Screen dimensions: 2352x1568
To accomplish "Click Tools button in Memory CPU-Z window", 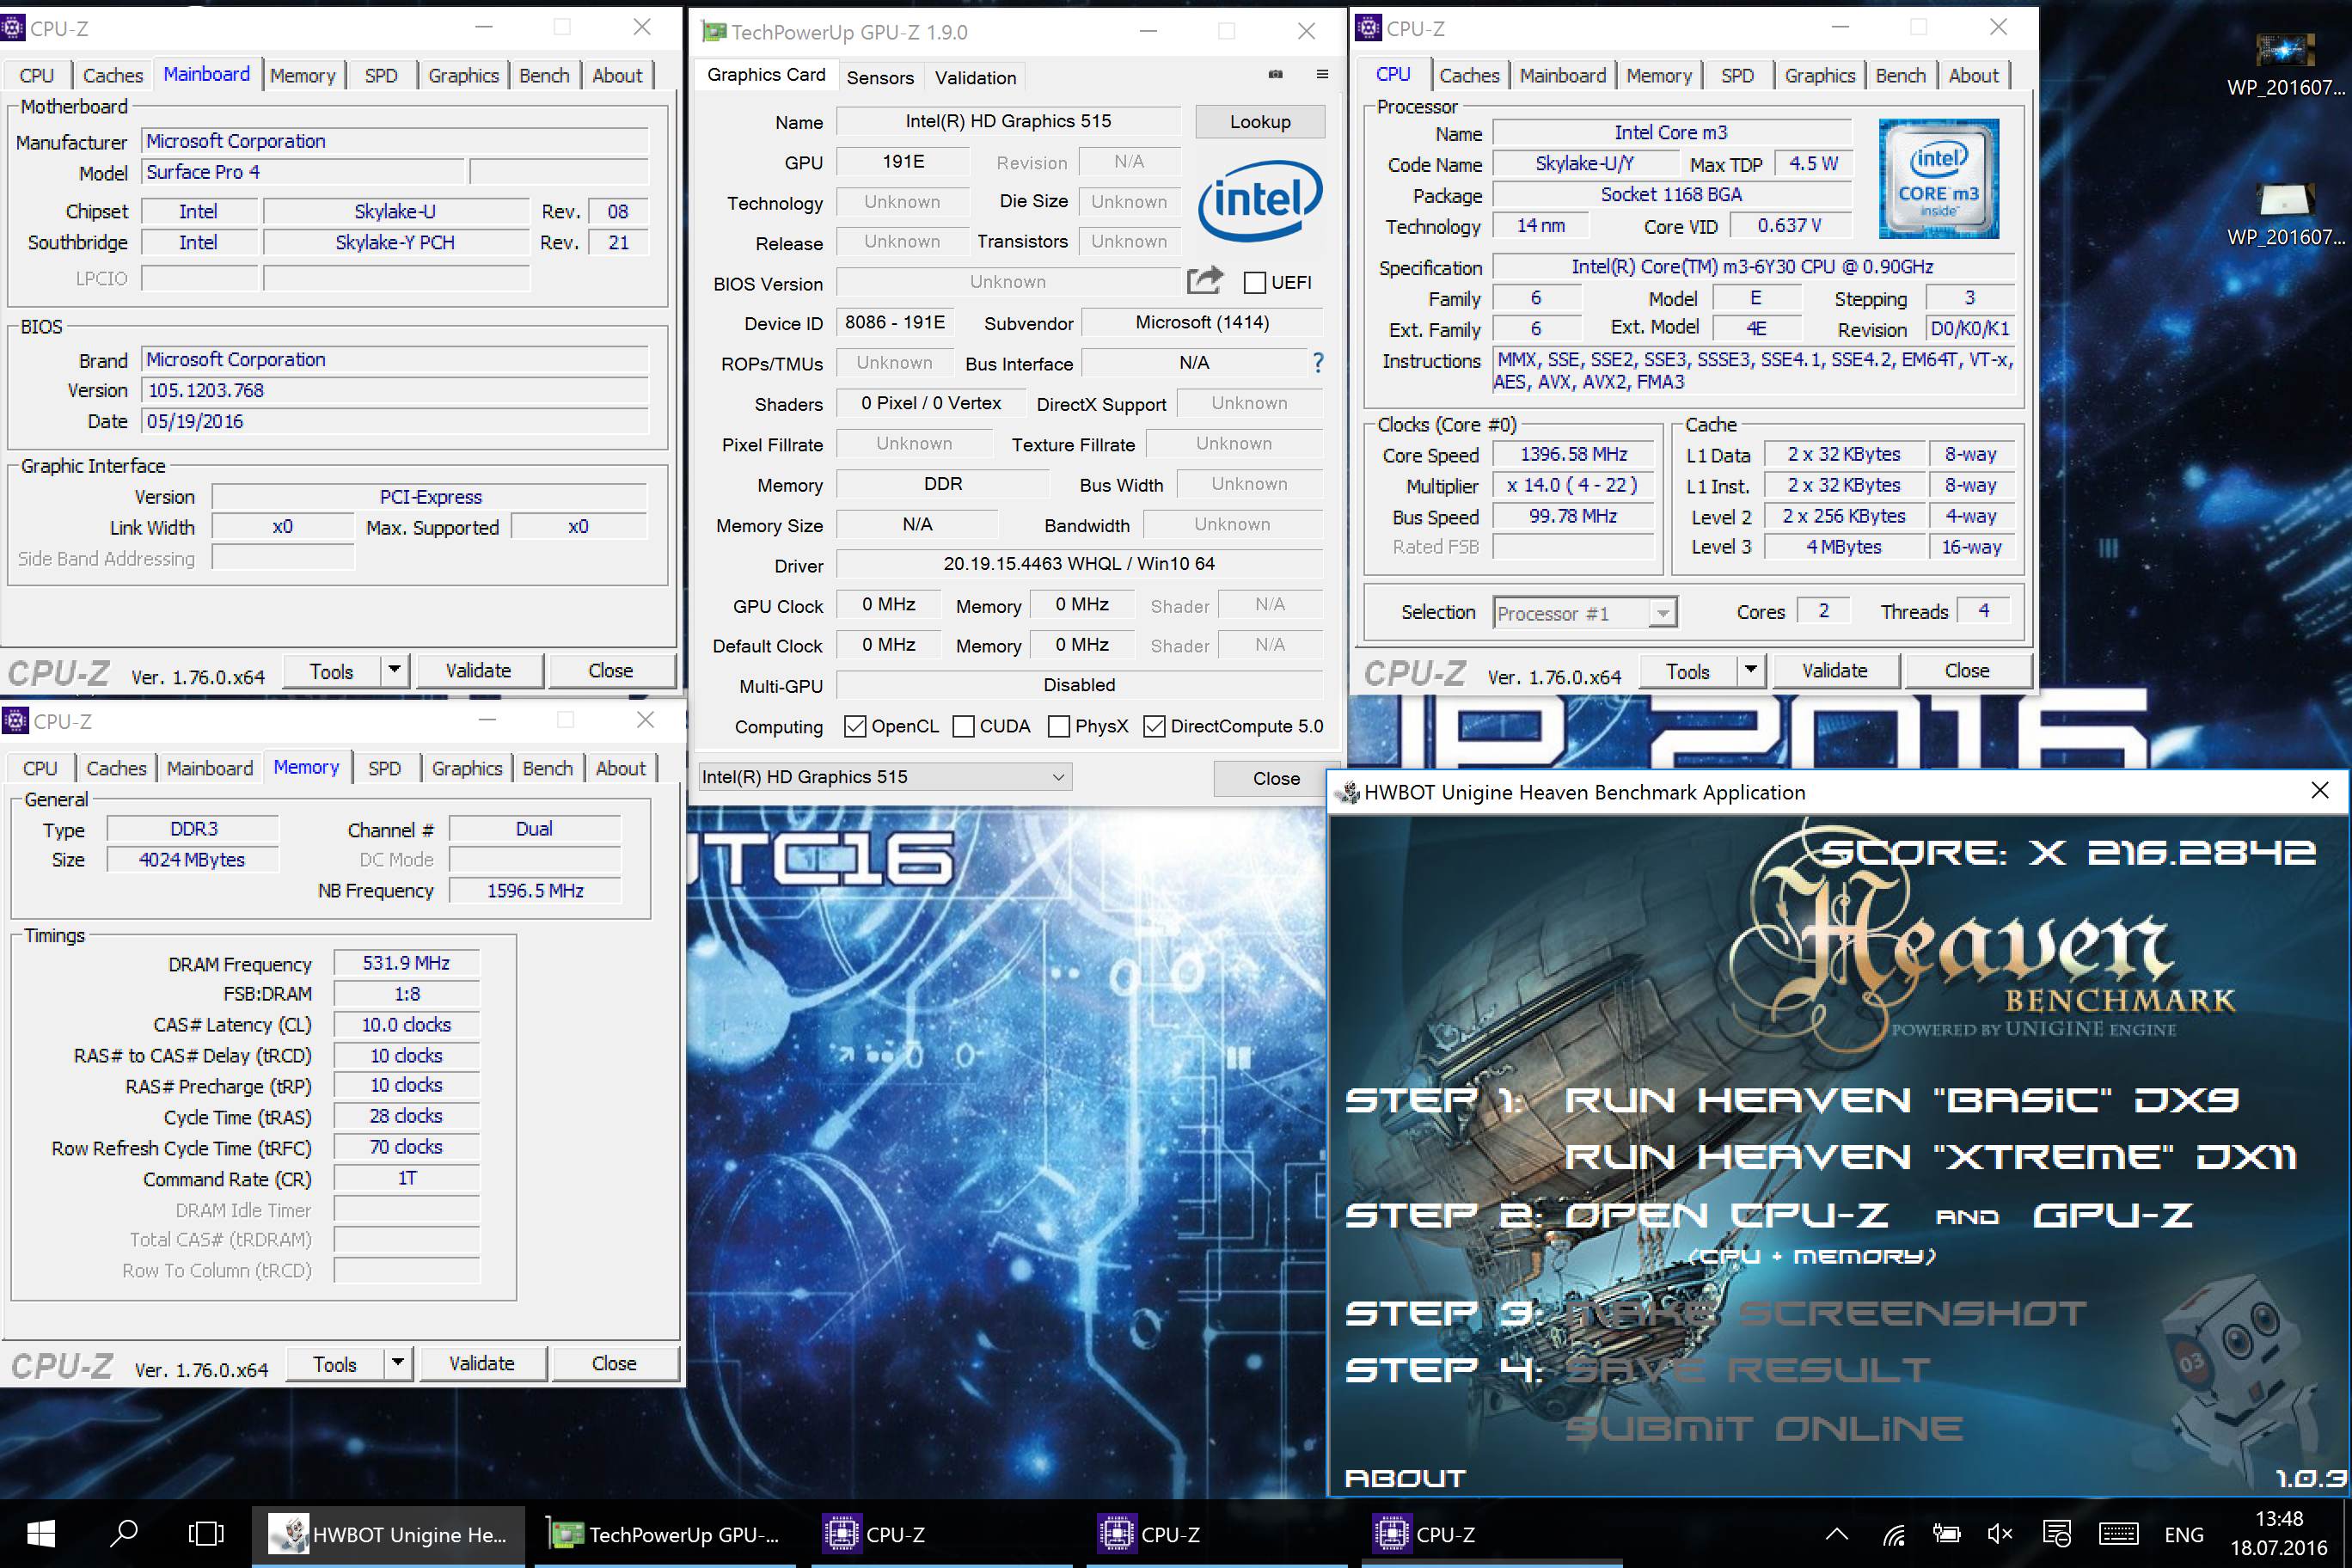I will click(x=335, y=1364).
